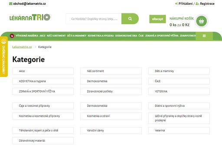The image size is (222, 166).
Task: Open the Akce category box
Action: [43, 71]
